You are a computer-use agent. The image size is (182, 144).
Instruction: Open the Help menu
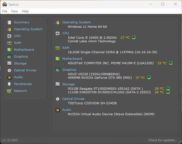(25, 11)
